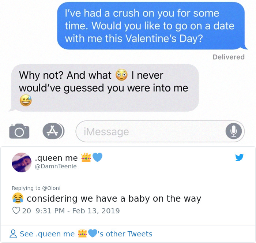Click the crying-laughing emoji in the tweet
The image size is (256, 243).
pos(18,199)
